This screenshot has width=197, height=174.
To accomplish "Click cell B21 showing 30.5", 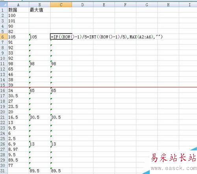I will [40, 117].
